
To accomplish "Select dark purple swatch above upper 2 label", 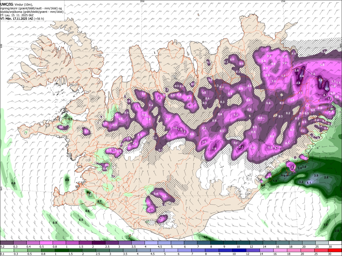I will 99,243.
